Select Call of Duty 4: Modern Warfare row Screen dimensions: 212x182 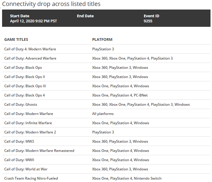click(30, 49)
